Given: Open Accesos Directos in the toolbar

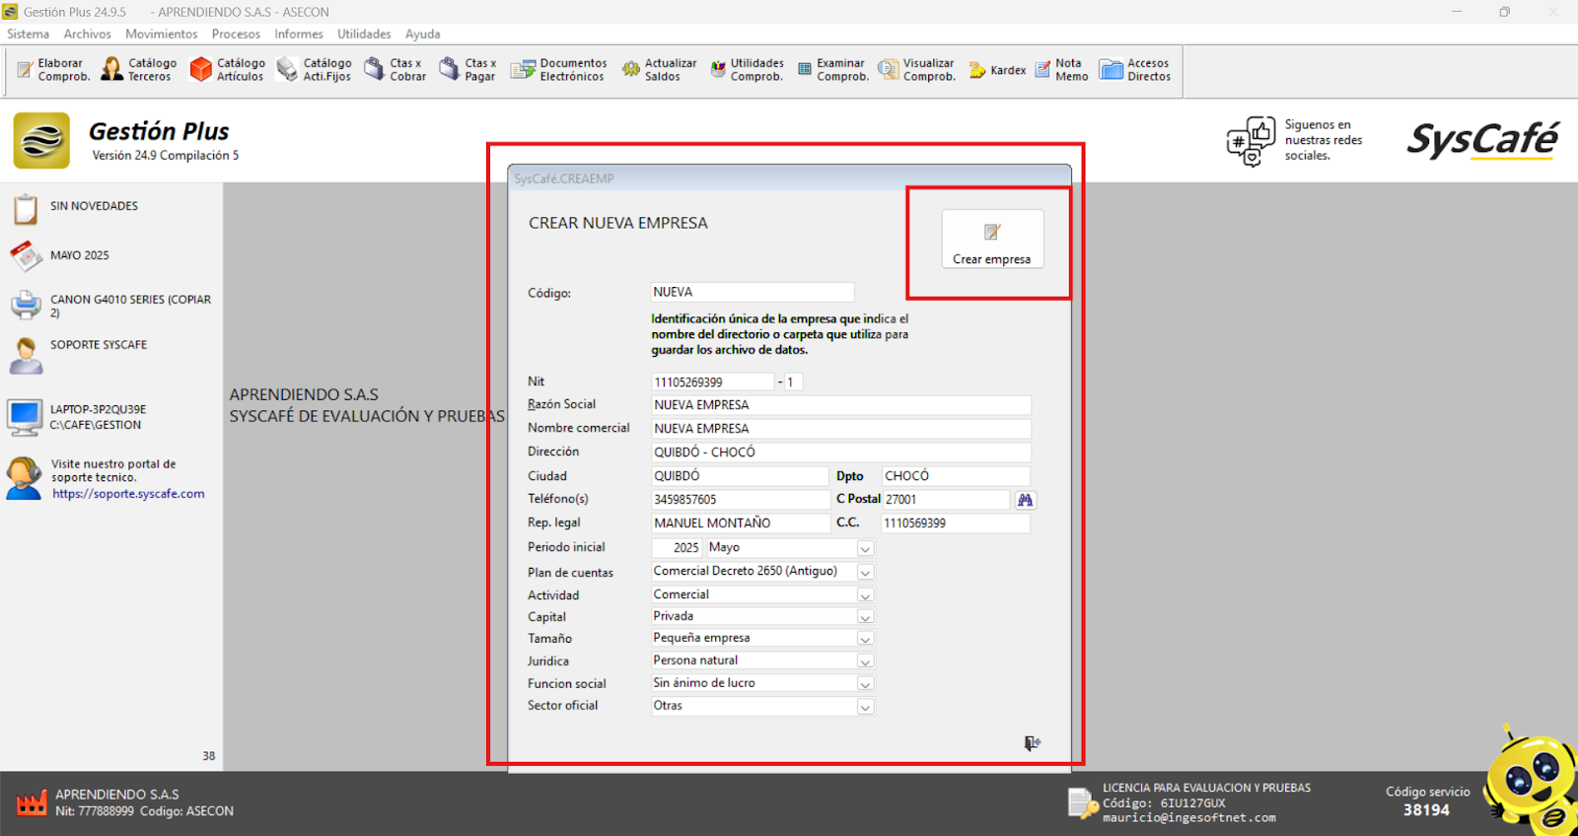Looking at the screenshot, I should [1135, 70].
